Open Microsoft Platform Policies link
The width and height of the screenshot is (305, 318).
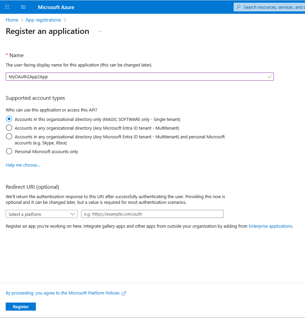(x=63, y=293)
